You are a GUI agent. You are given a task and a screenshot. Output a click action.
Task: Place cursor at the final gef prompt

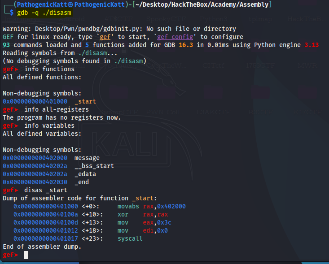pyautogui.click(x=26, y=255)
